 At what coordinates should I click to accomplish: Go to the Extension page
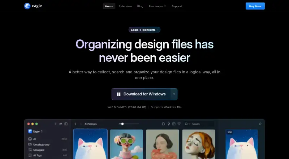125,6
